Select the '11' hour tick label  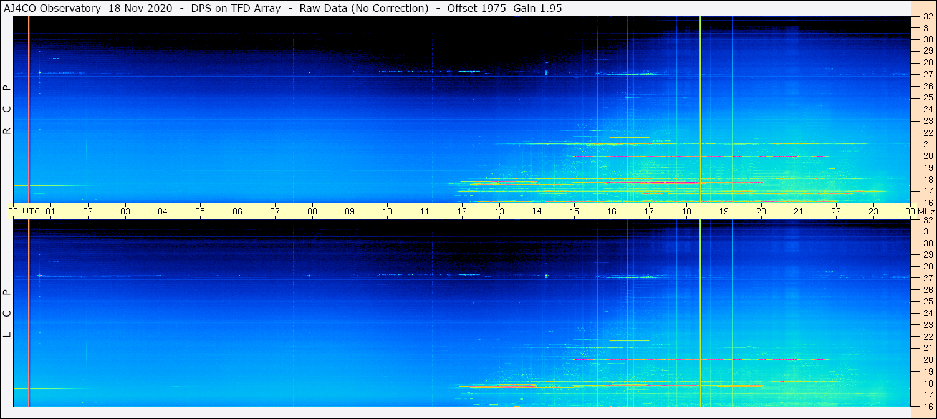425,211
